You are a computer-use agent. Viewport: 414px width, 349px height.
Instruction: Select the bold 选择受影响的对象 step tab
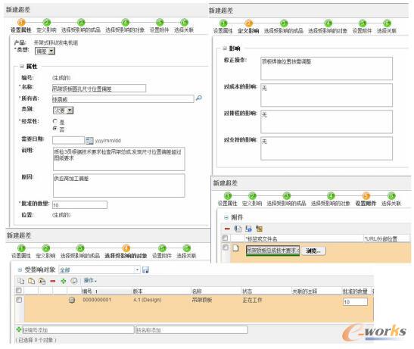pyautogui.click(x=126, y=256)
